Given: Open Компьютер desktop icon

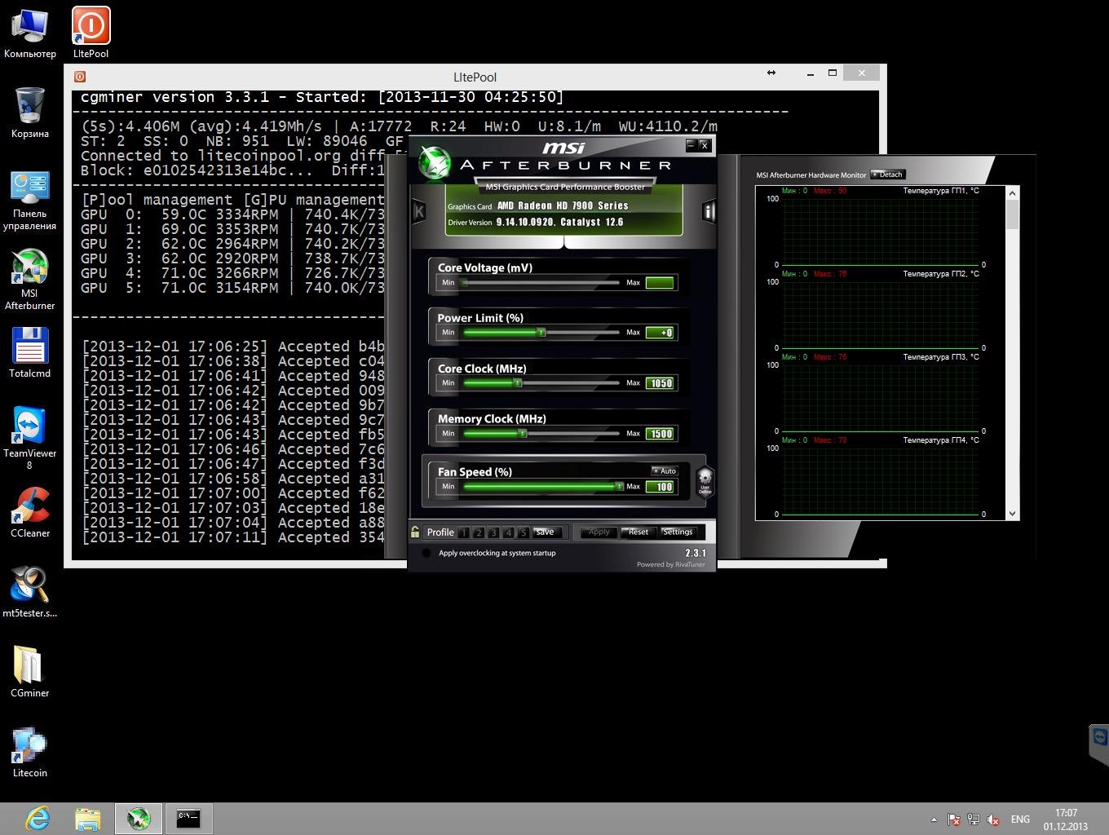Looking at the screenshot, I should [x=30, y=33].
